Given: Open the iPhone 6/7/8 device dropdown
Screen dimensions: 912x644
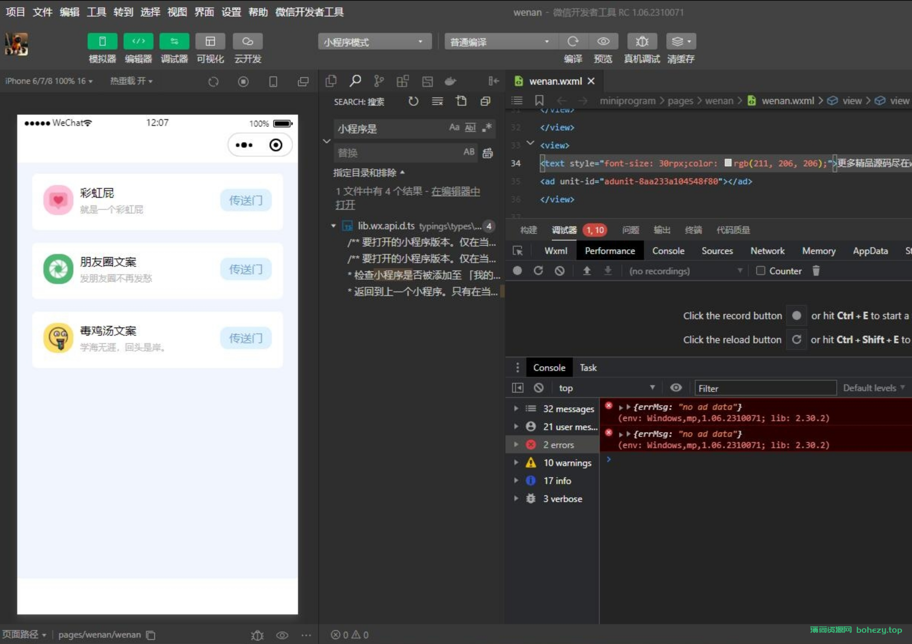Looking at the screenshot, I should pyautogui.click(x=49, y=81).
